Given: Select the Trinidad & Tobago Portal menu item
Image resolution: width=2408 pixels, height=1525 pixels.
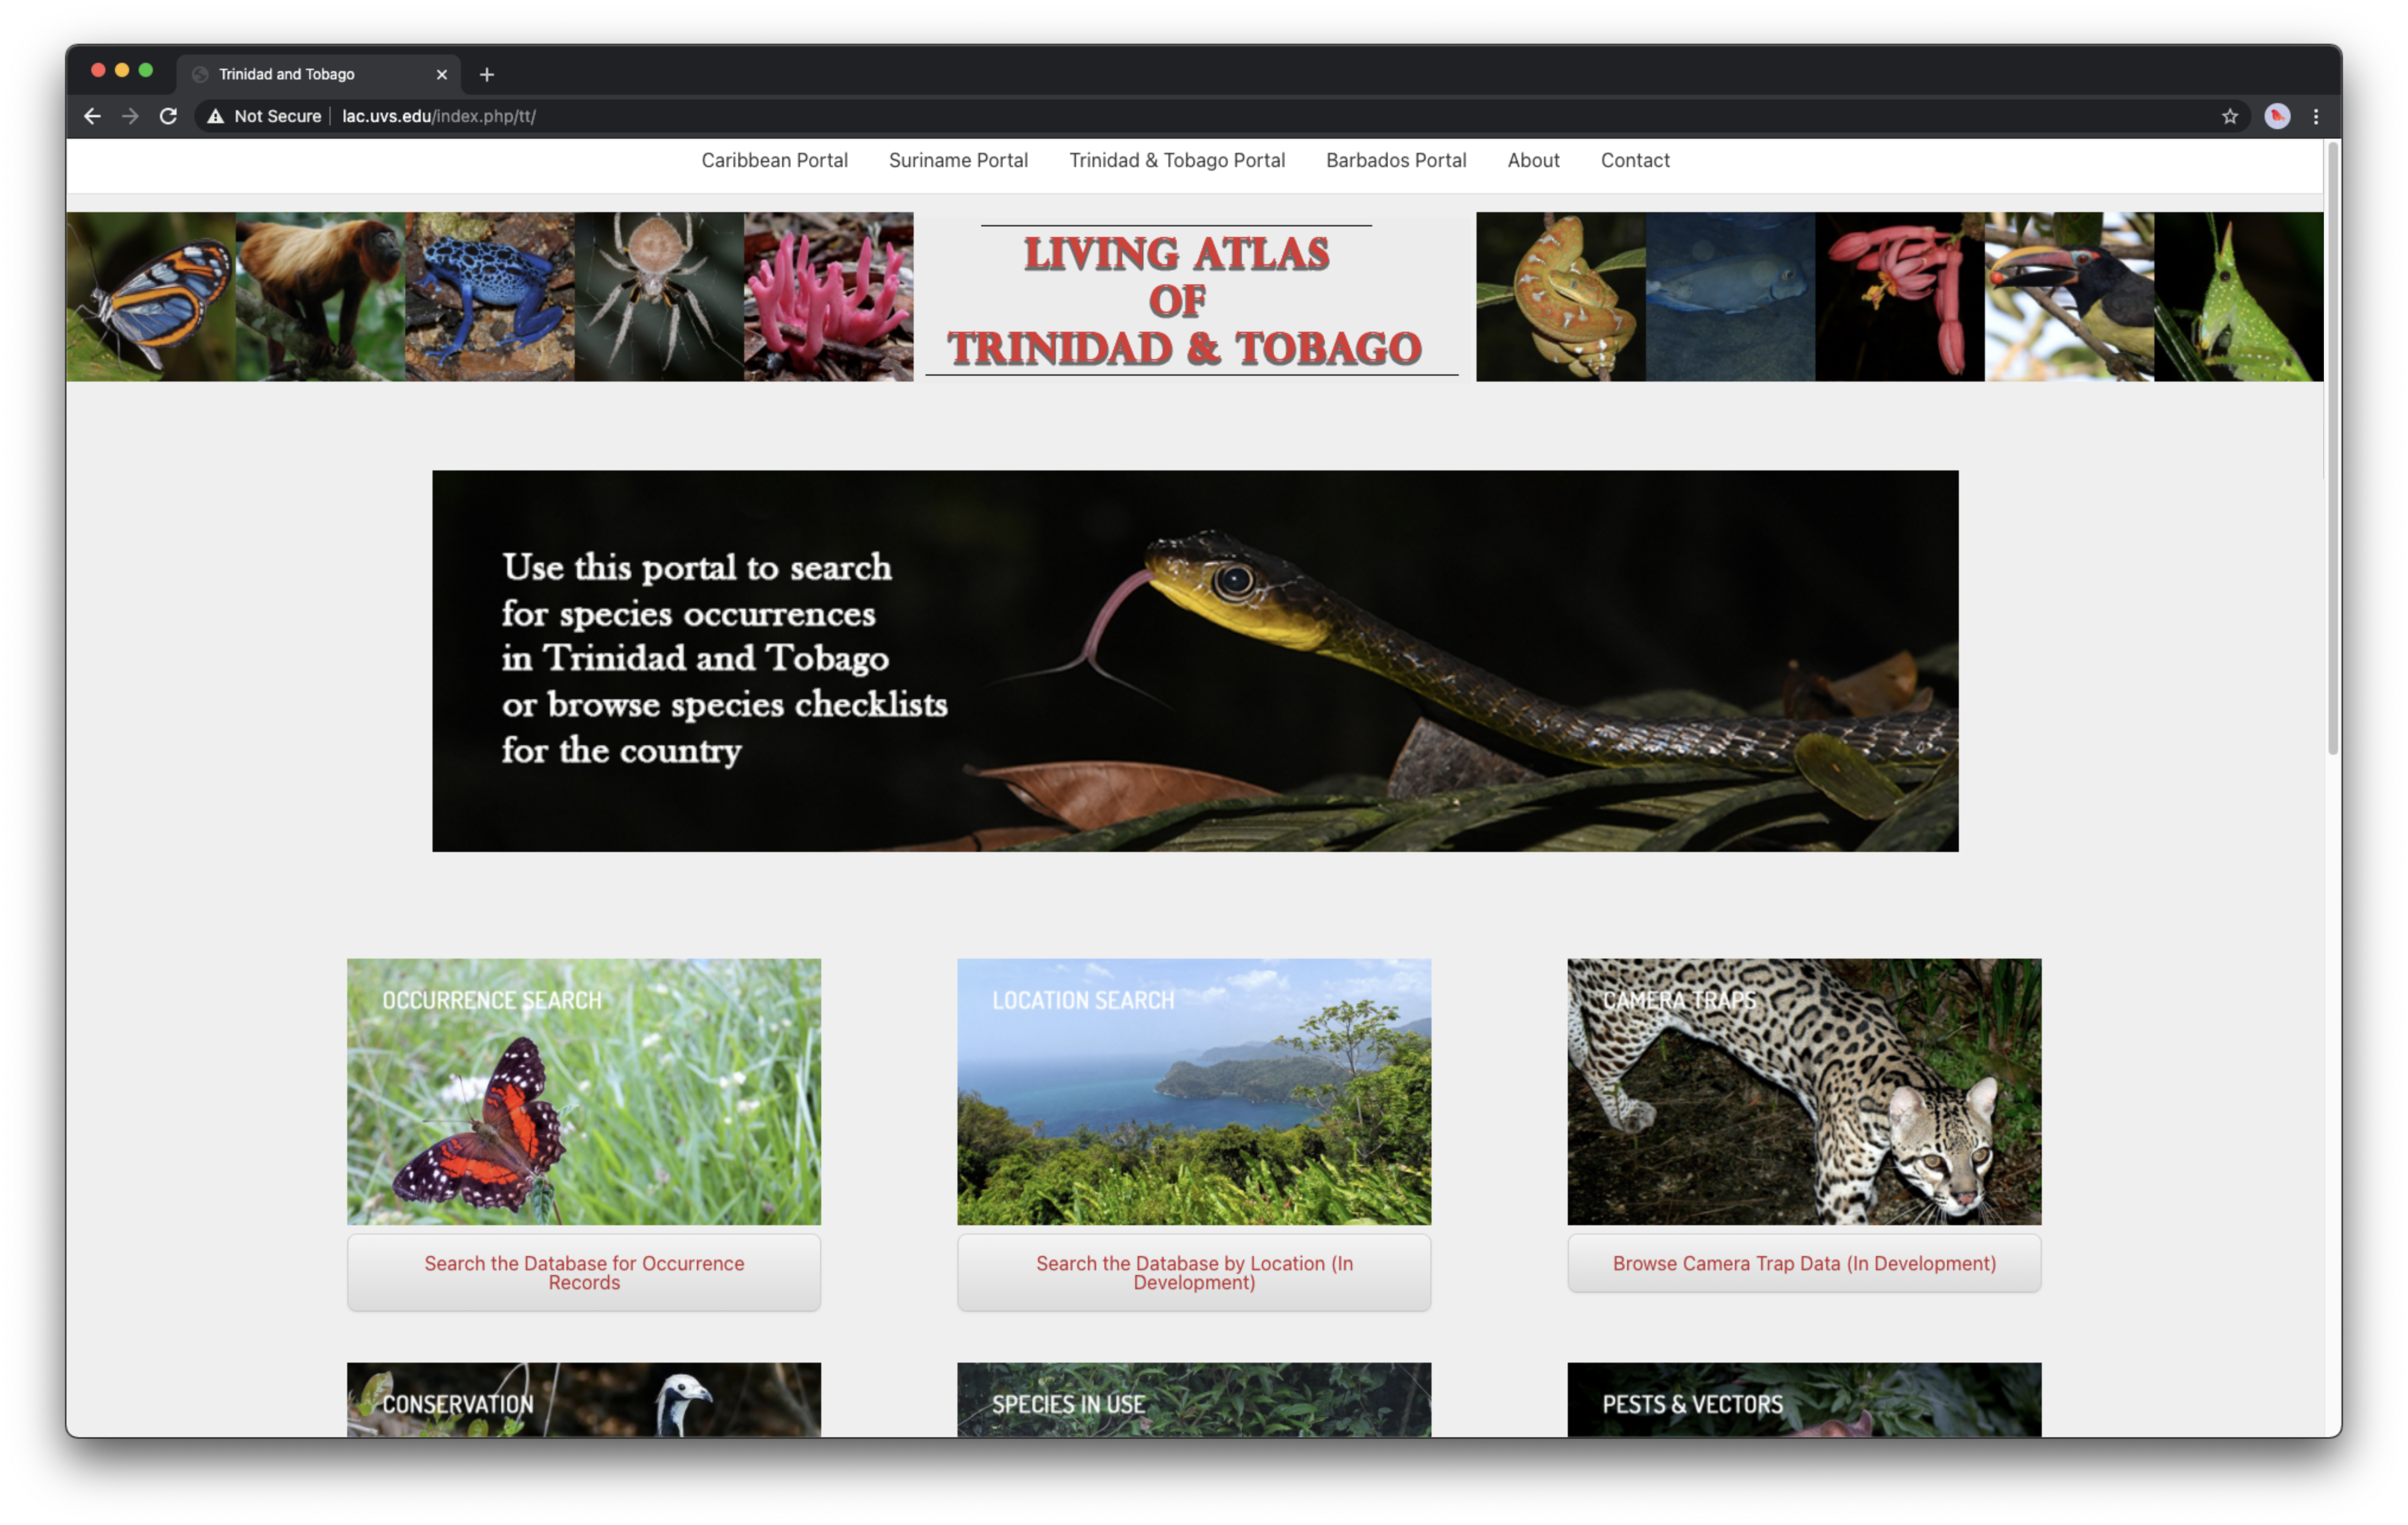Looking at the screenshot, I should [x=1176, y=160].
